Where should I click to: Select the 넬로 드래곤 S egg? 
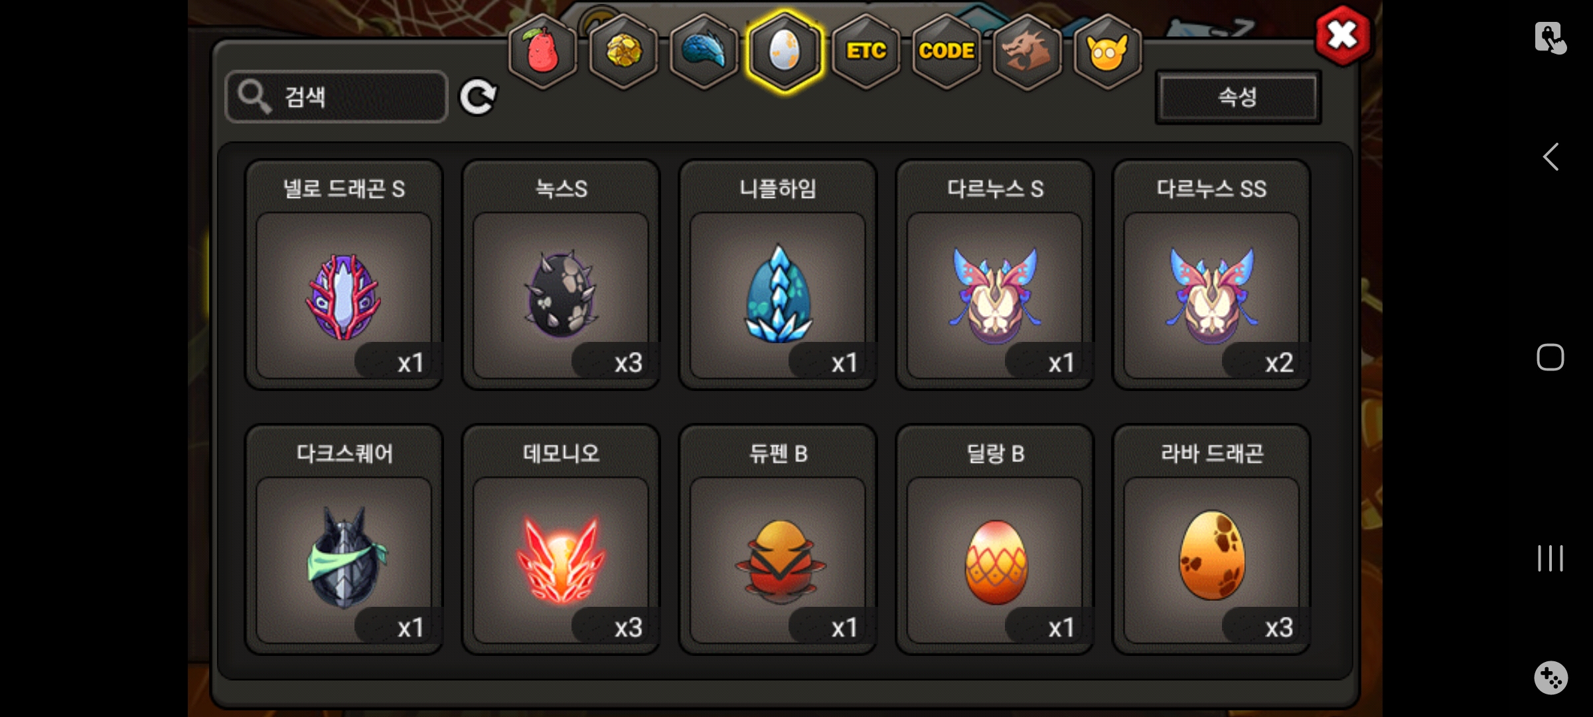[344, 275]
